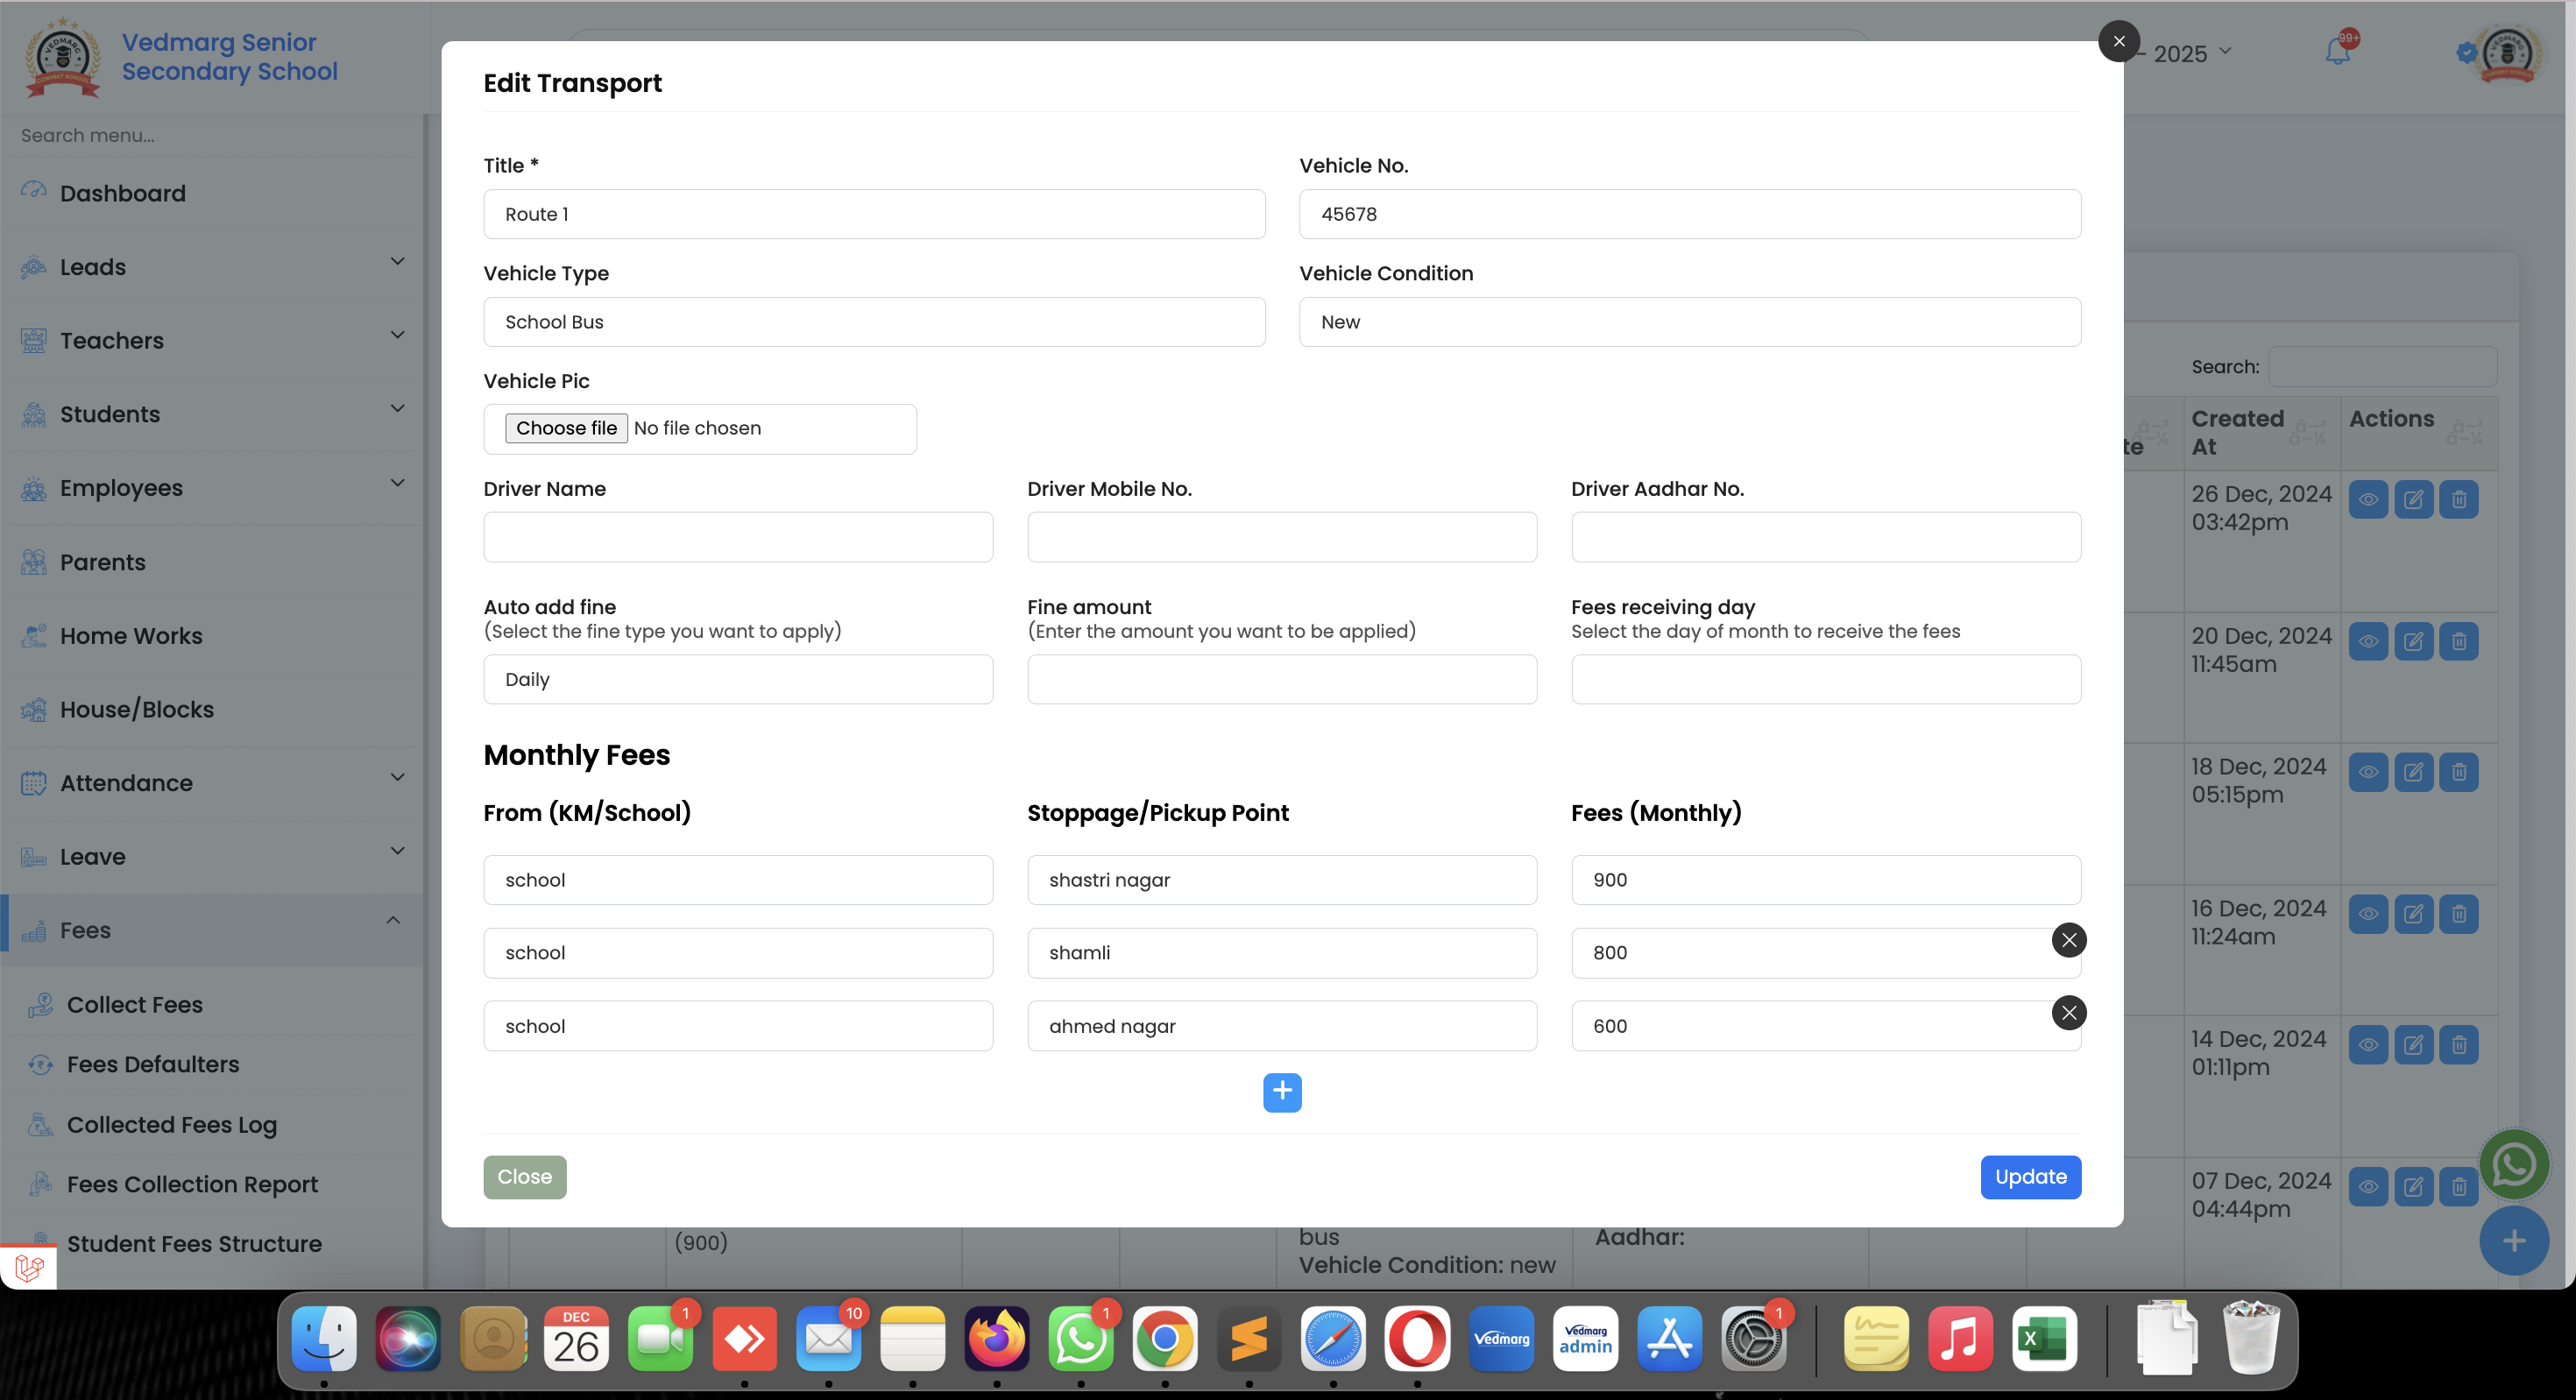Click the Update button to save transport
This screenshot has width=2576, height=1400.
click(x=2029, y=1176)
